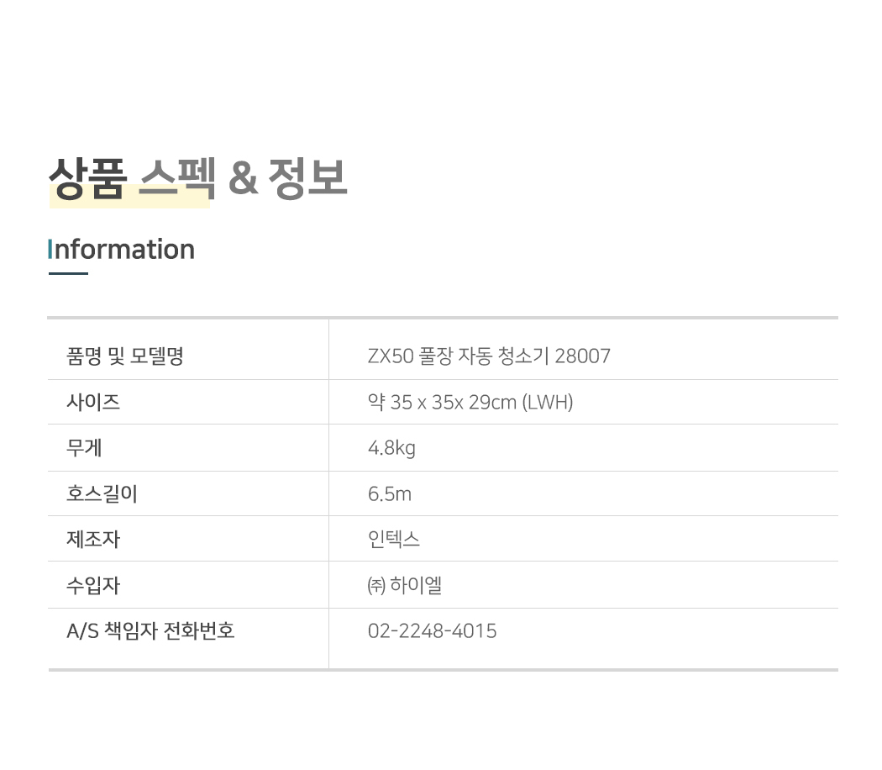The width and height of the screenshot is (882, 770).
Task: Click the '사이즈' row label
Action: tap(93, 403)
